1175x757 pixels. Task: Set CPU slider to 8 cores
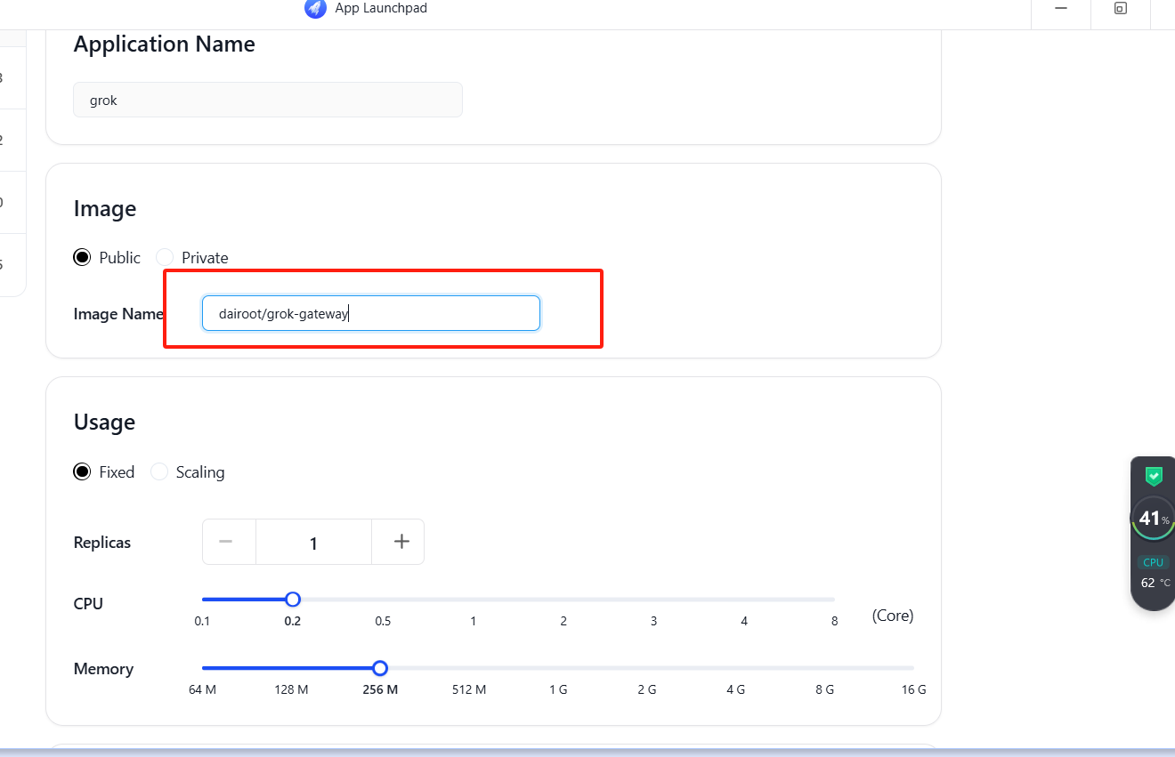(x=834, y=600)
